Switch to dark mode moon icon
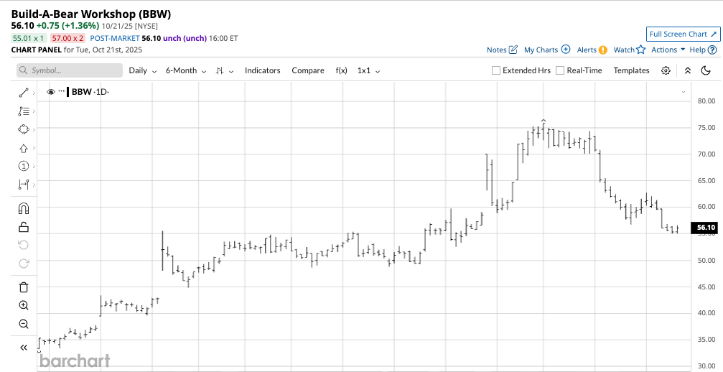 (x=706, y=70)
